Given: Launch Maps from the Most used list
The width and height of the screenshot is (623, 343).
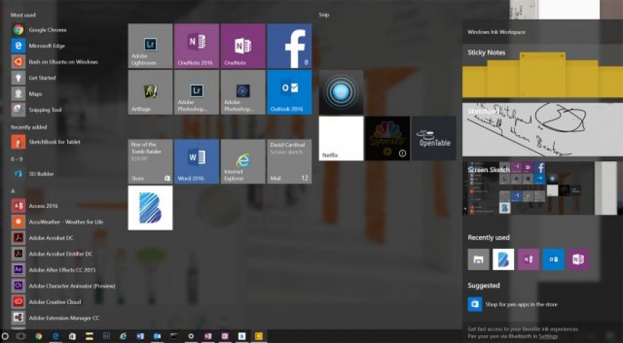Looking at the screenshot, I should (x=27, y=93).
